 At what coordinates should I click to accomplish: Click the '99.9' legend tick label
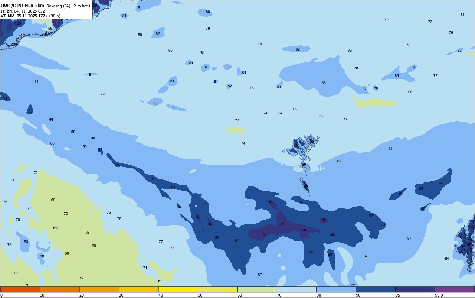(439, 295)
